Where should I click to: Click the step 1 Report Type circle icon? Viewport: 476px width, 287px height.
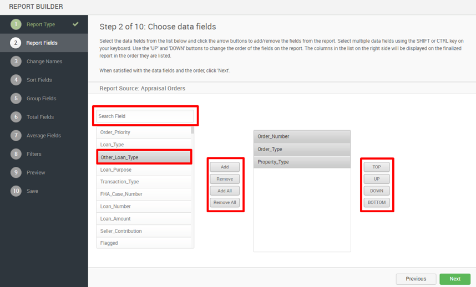[16, 24]
